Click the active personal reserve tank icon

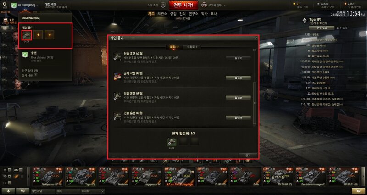pyautogui.click(x=27, y=35)
